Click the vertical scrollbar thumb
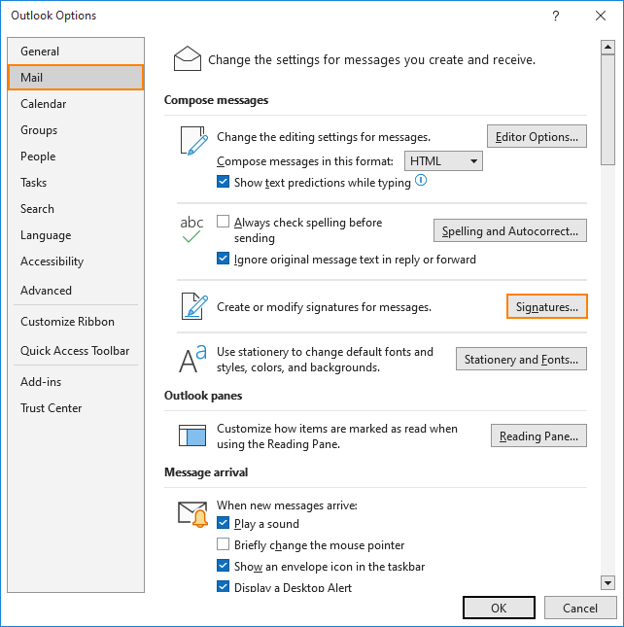This screenshot has height=627, width=624. (x=607, y=110)
